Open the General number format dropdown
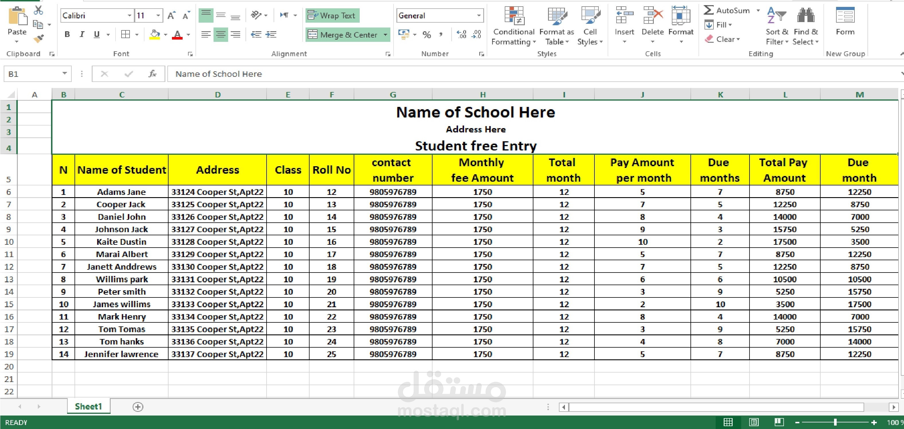 point(479,15)
